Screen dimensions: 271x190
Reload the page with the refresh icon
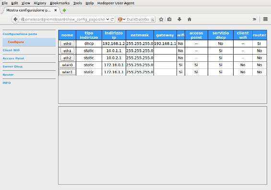tap(112, 19)
